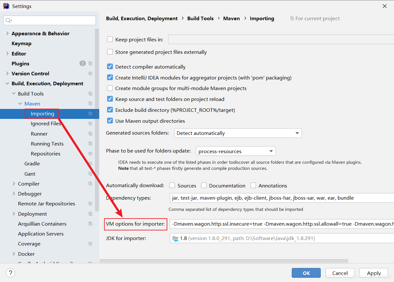Expand the Docker node
394x282 pixels.
(14, 254)
